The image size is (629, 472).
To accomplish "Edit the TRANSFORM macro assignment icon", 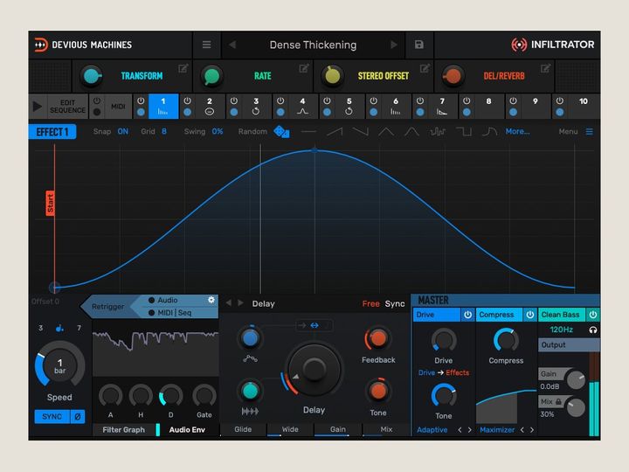I will 183,68.
